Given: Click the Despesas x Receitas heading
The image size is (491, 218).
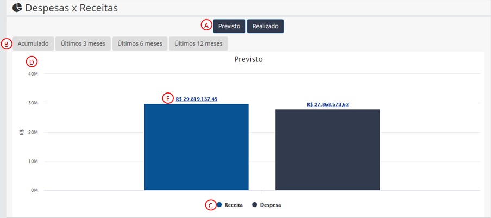Looking at the screenshot, I should pos(71,8).
